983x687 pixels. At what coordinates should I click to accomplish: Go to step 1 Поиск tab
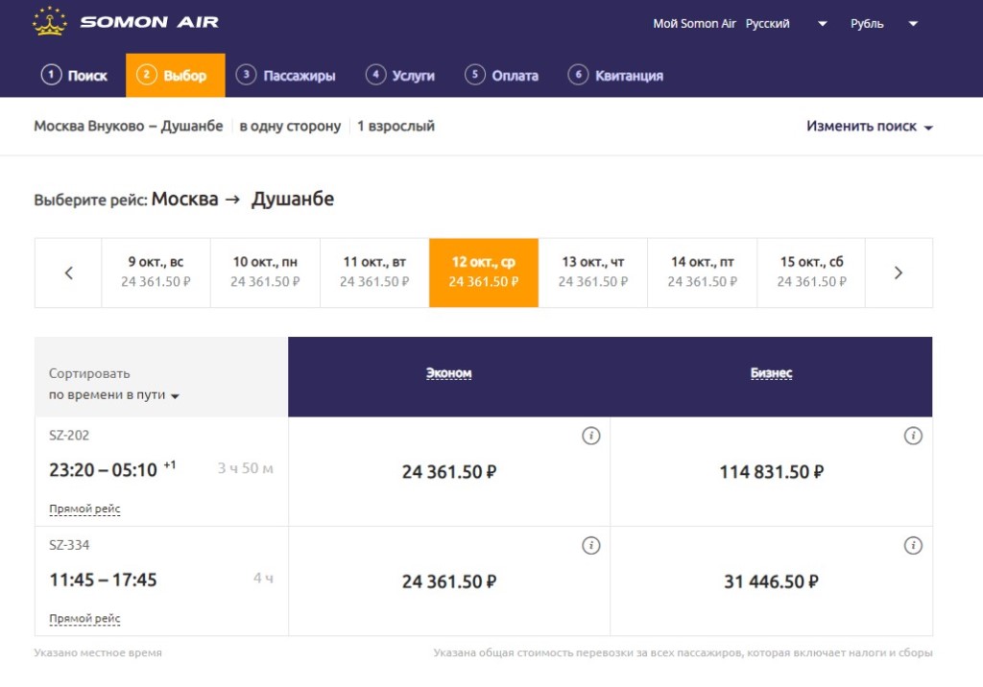click(75, 76)
